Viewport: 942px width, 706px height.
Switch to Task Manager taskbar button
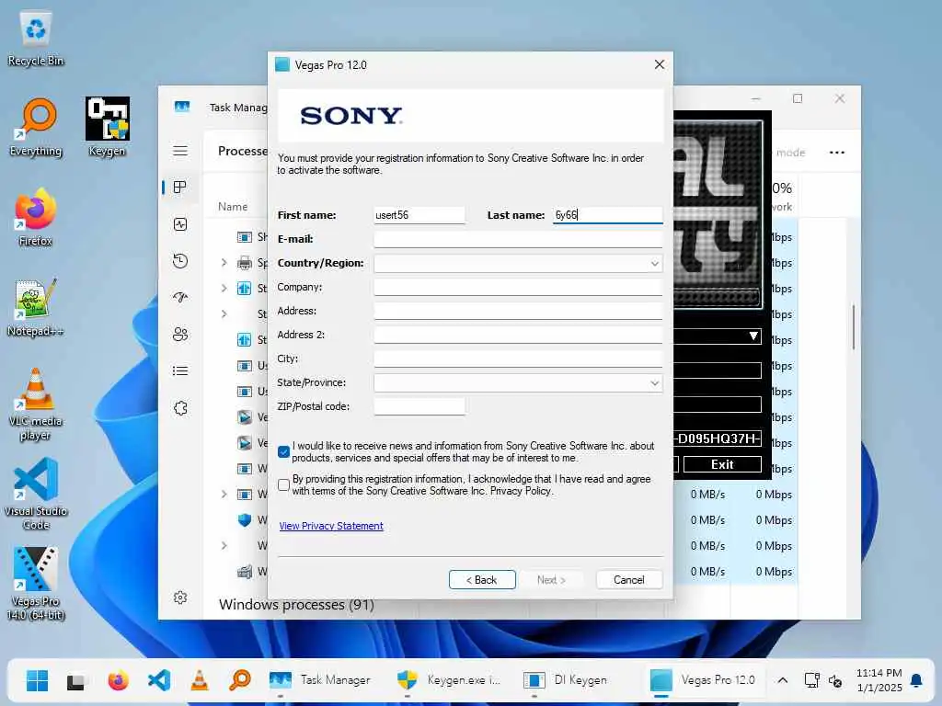(x=320, y=681)
